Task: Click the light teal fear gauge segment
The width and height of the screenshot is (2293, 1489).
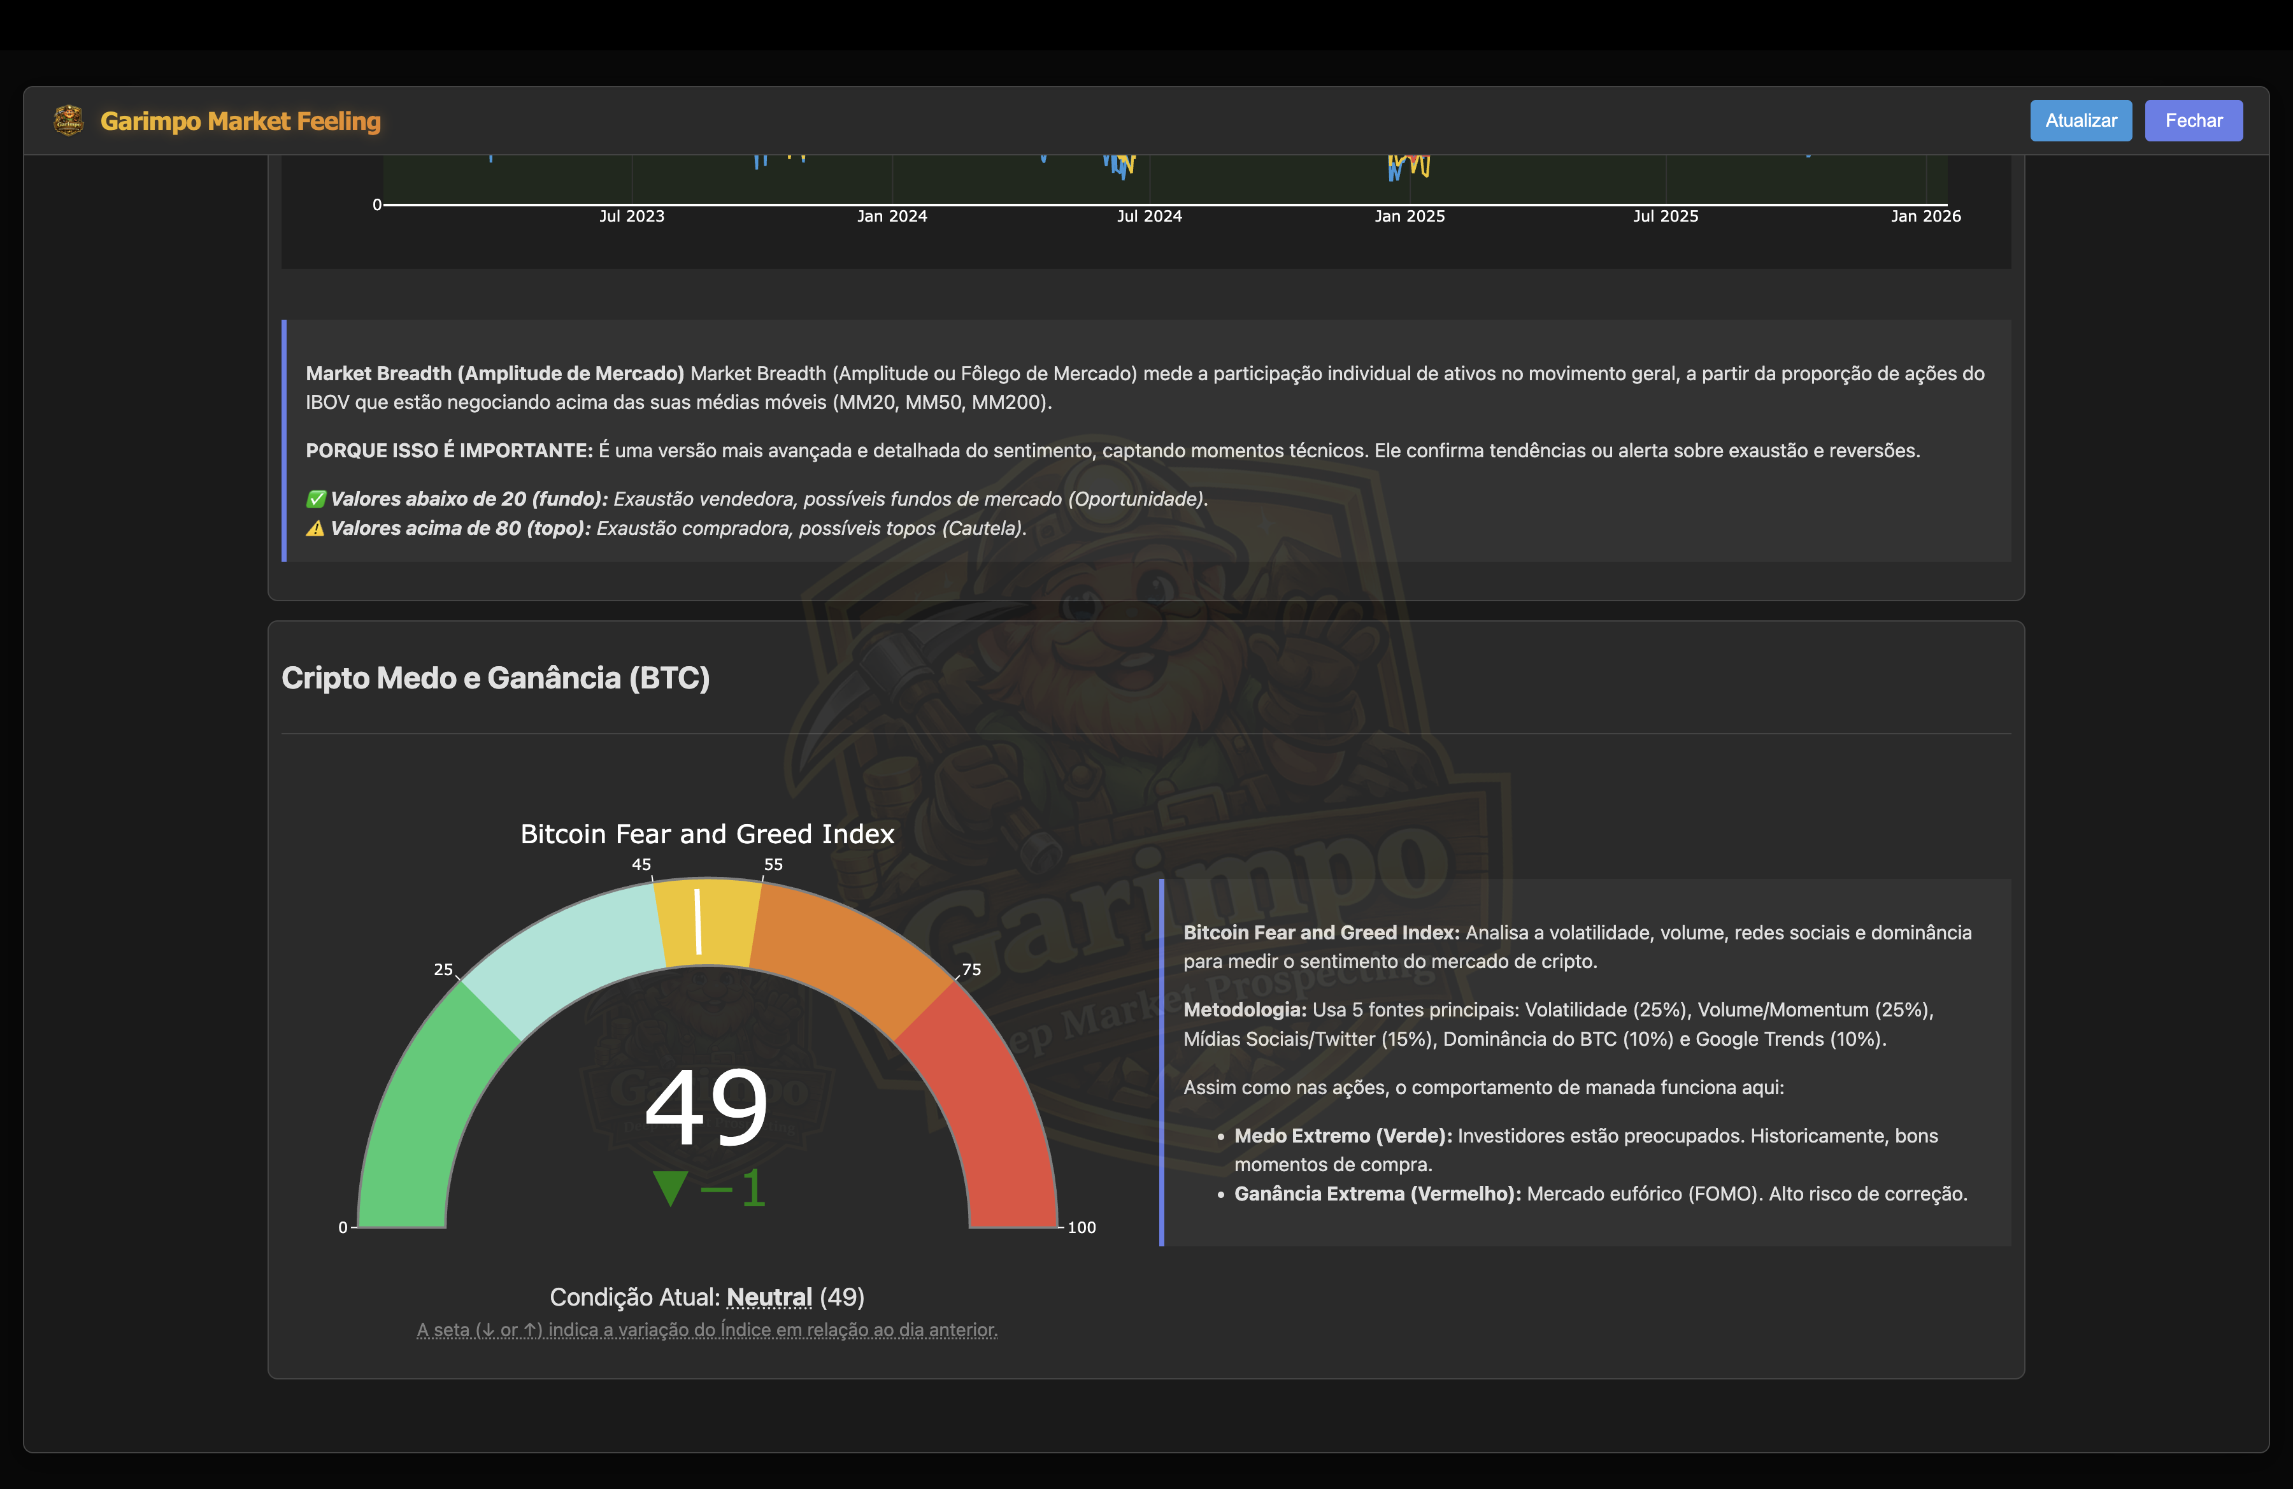Action: pyautogui.click(x=568, y=953)
